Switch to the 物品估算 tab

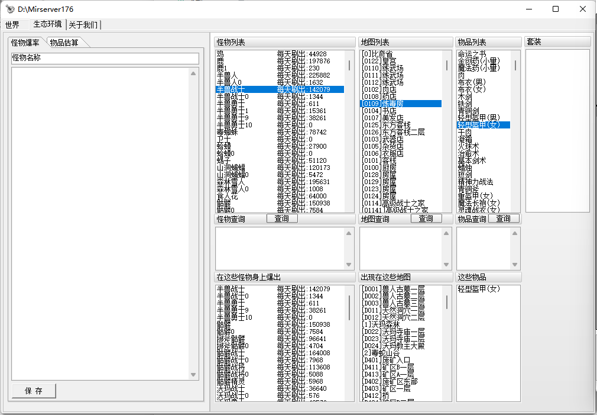[x=64, y=43]
